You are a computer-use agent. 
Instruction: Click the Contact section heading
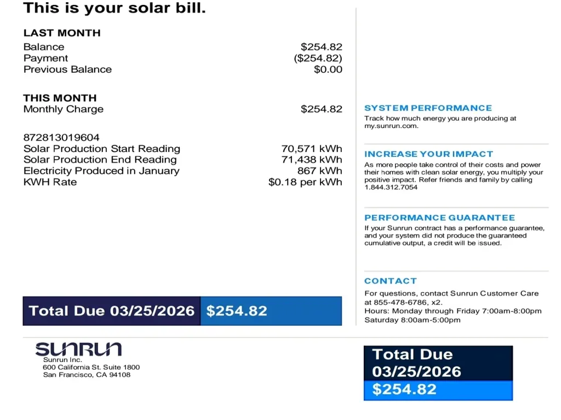(390, 281)
